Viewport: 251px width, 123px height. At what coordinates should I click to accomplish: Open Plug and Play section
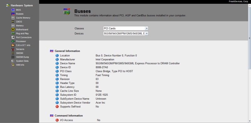(22, 34)
